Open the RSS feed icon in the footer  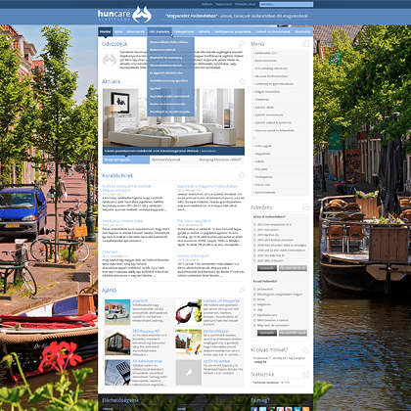click(x=305, y=409)
